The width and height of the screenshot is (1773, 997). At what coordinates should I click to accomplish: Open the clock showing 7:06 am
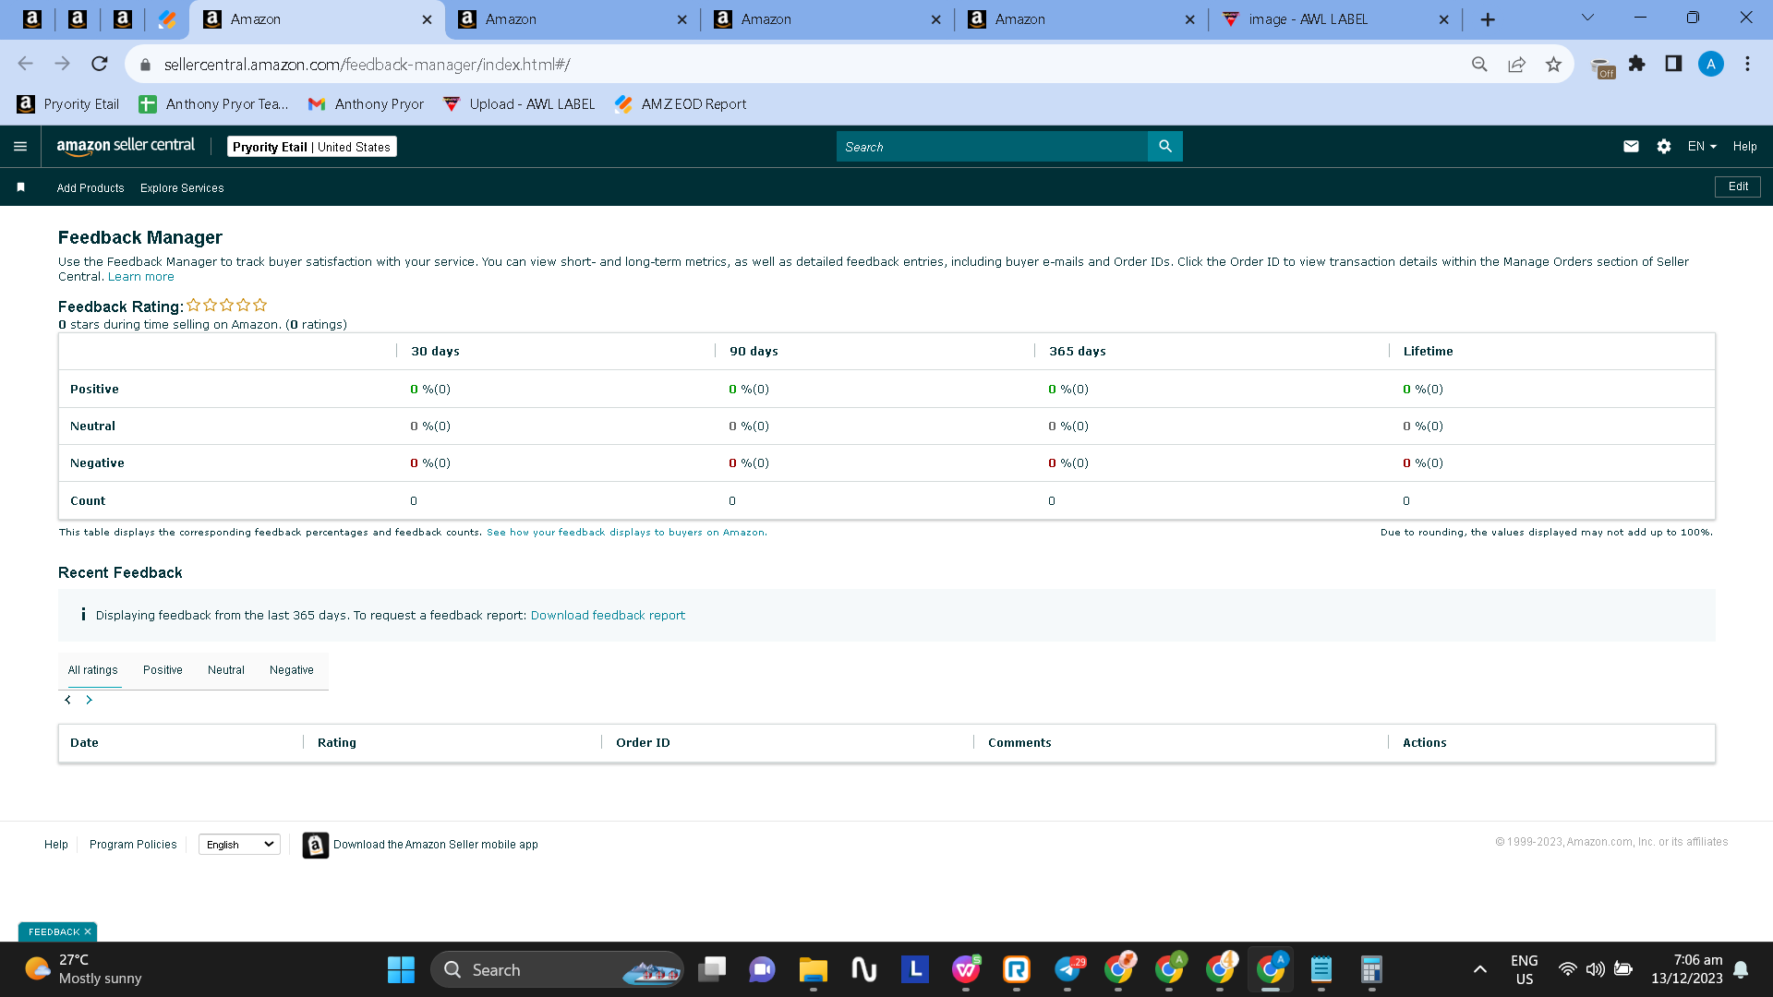click(x=1687, y=970)
